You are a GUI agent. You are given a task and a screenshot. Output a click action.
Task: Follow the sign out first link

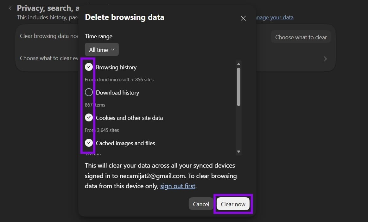178,186
